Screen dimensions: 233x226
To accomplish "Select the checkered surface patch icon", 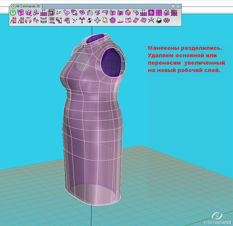I will click(x=89, y=20).
